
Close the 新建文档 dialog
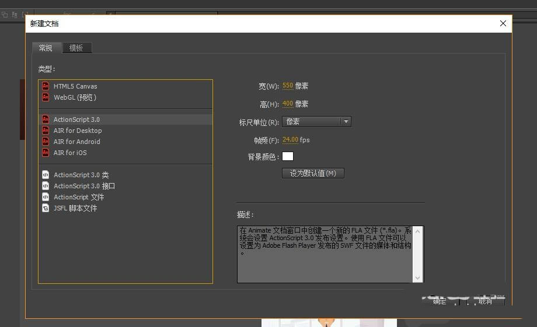(x=503, y=23)
